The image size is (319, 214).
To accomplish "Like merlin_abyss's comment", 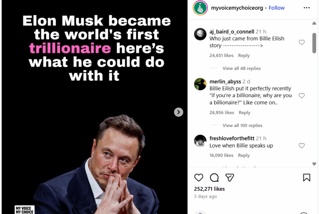I will point(302,96).
